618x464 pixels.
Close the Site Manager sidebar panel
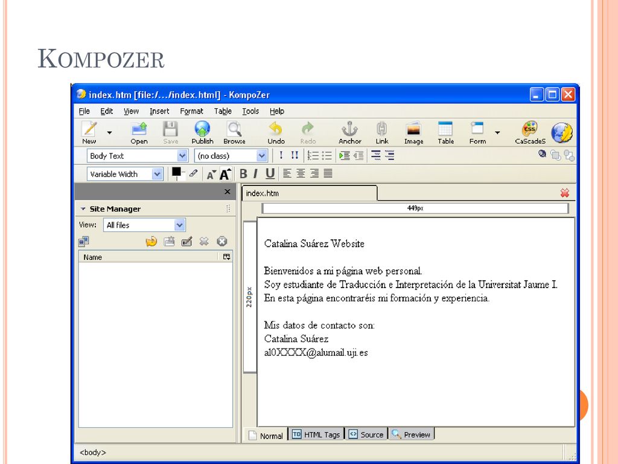tap(227, 192)
